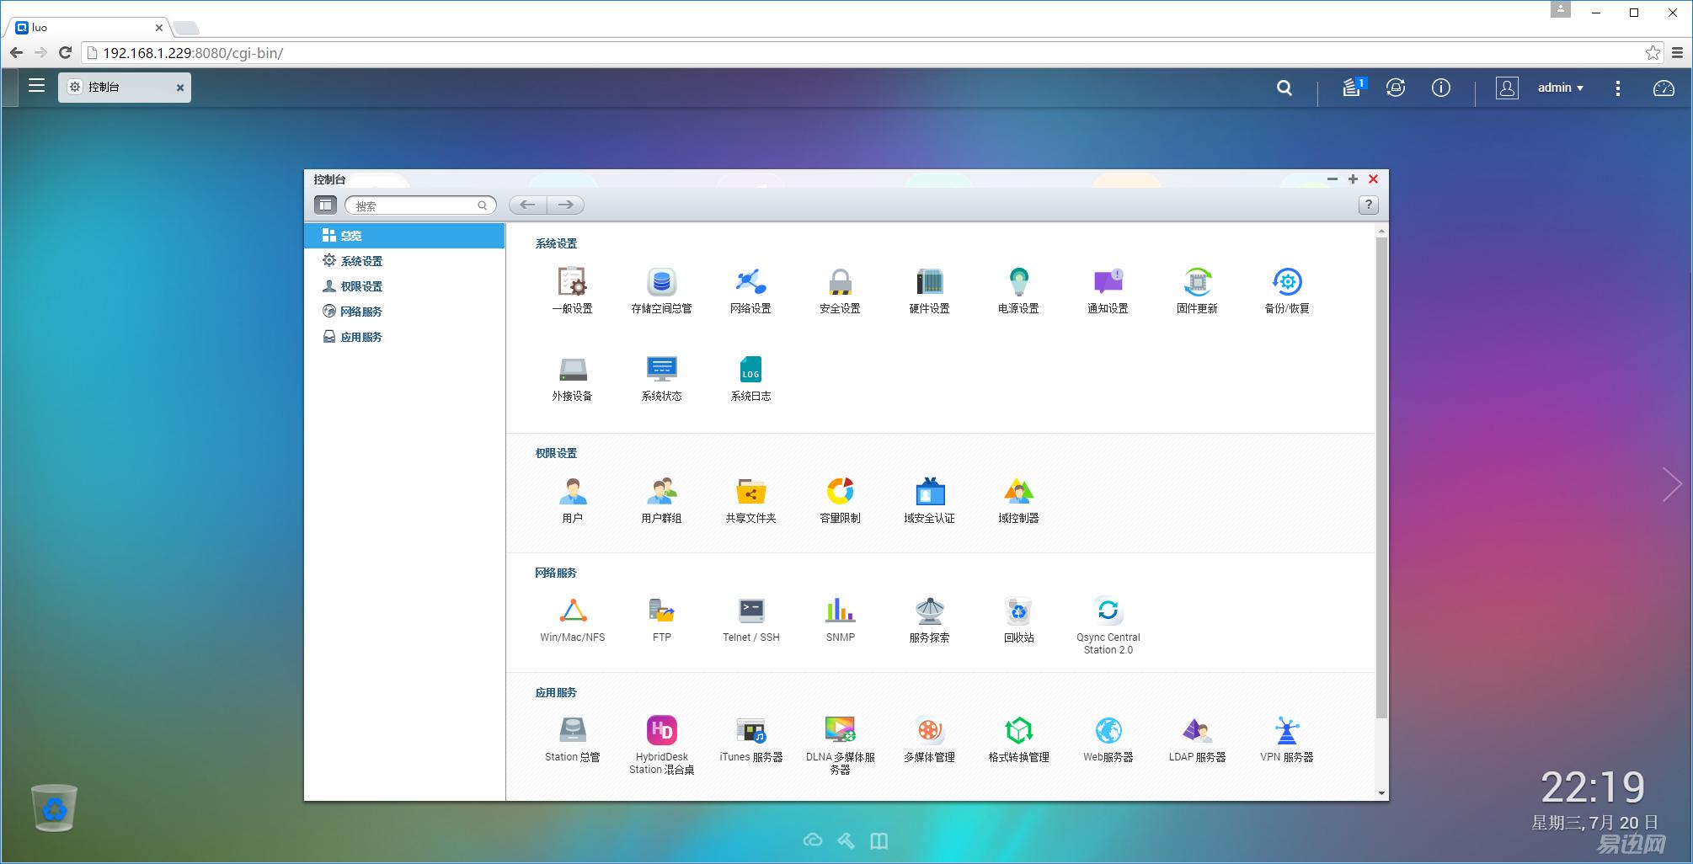Open control panel help button
This screenshot has width=1693, height=864.
pyautogui.click(x=1369, y=205)
